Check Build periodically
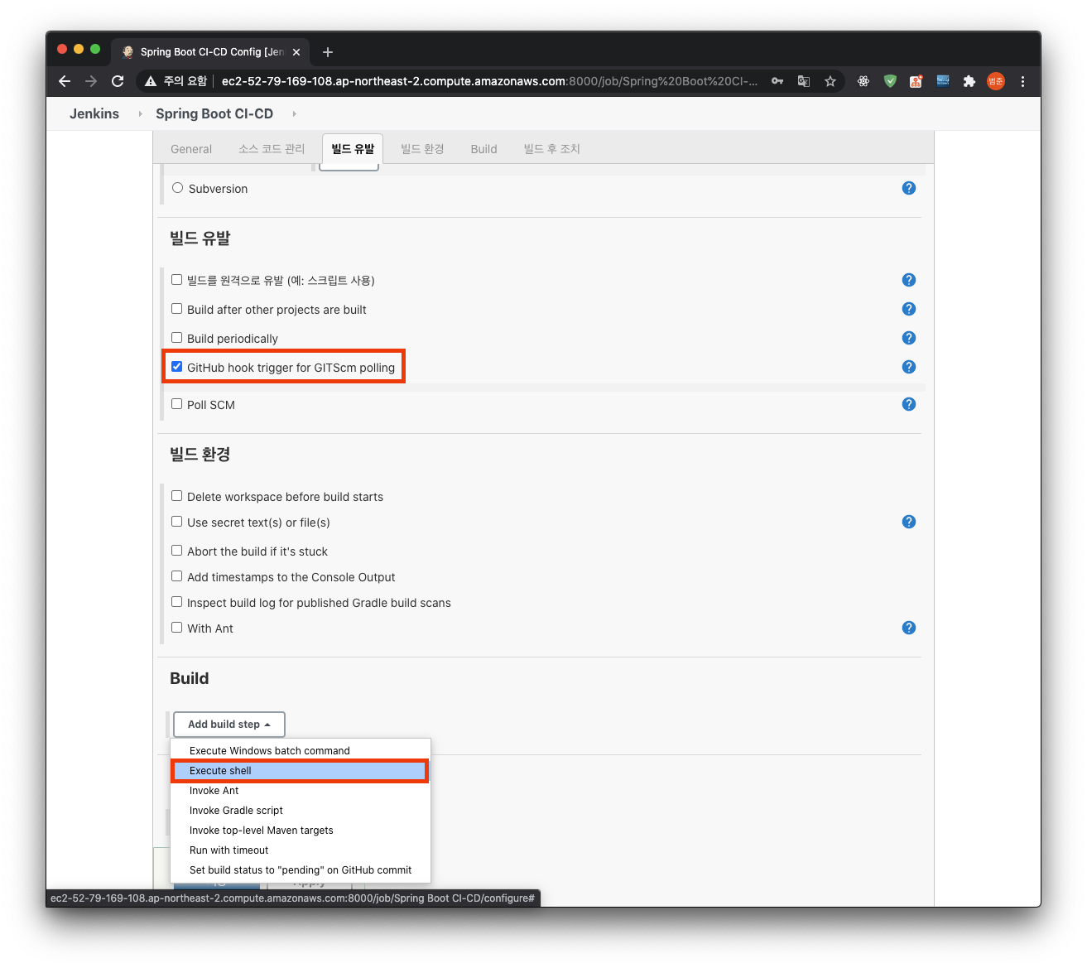The image size is (1087, 968). coord(176,338)
